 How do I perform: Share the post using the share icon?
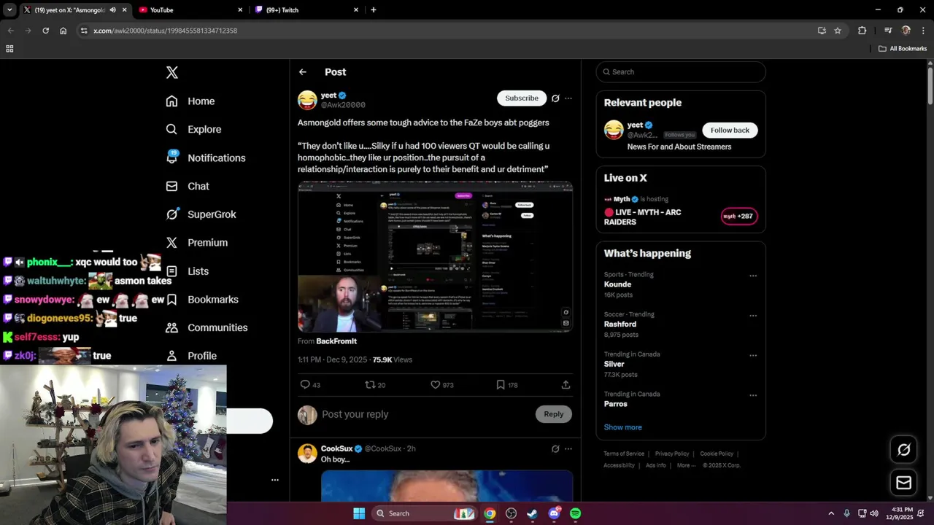pyautogui.click(x=566, y=384)
